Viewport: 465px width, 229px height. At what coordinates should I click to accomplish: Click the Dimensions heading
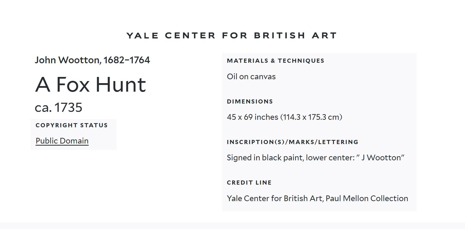250,101
